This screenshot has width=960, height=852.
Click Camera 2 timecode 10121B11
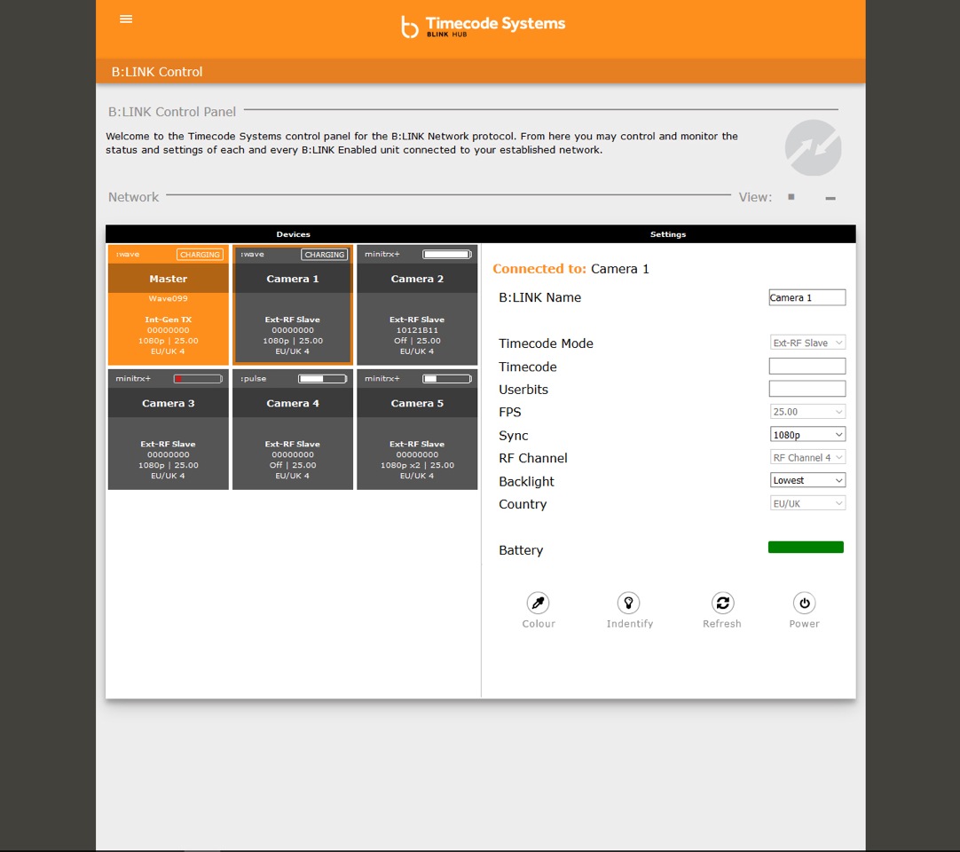click(x=417, y=330)
